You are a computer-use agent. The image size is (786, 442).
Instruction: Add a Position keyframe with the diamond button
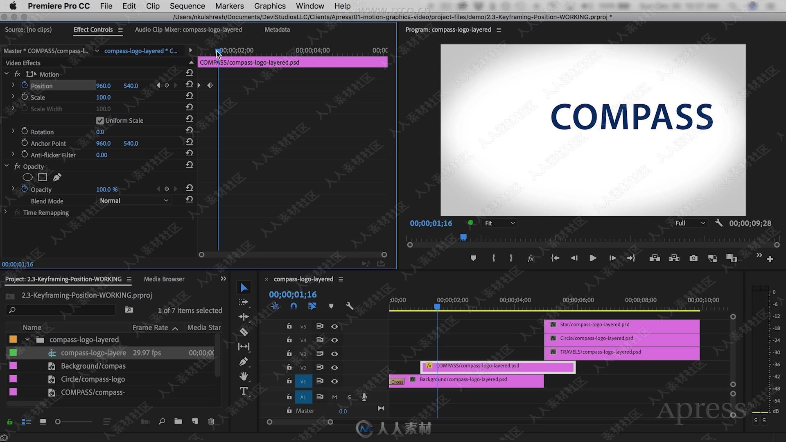pyautogui.click(x=167, y=85)
